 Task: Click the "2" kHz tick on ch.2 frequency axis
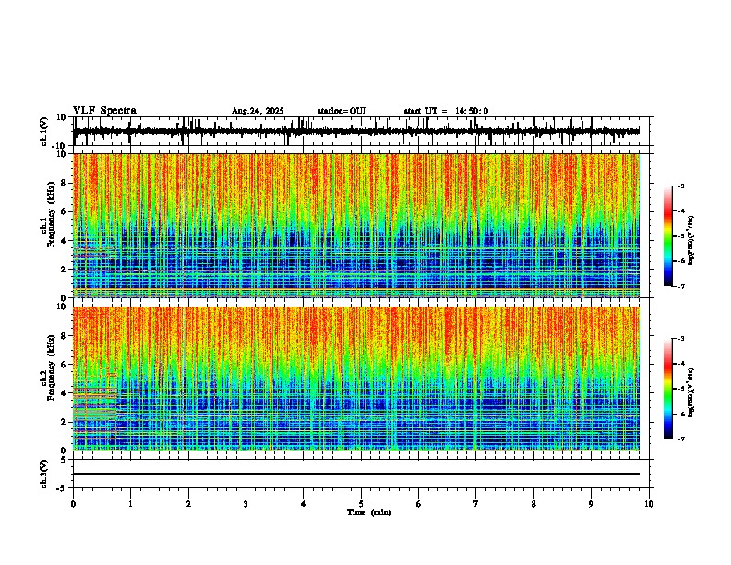point(64,422)
